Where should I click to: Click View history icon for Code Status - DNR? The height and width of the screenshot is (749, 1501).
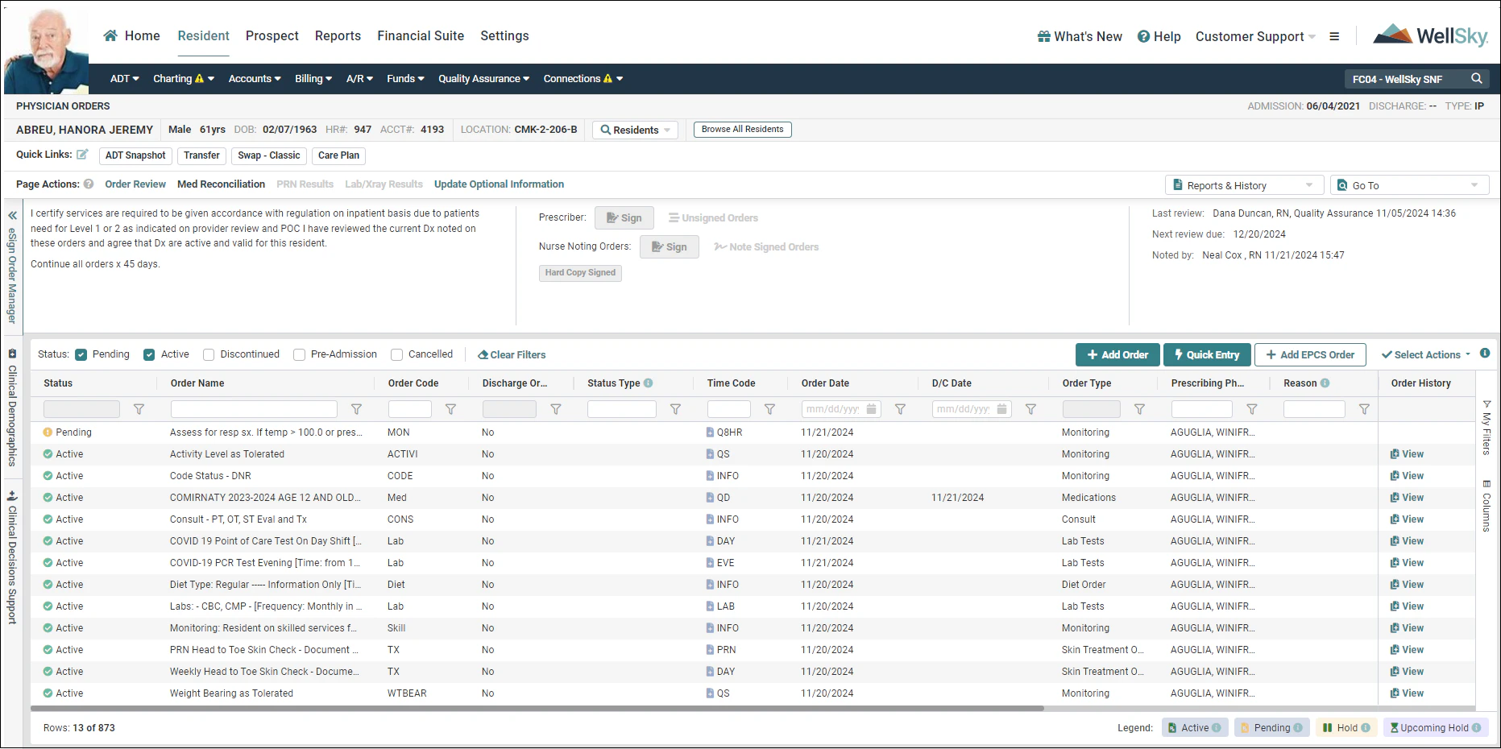pyautogui.click(x=1395, y=475)
